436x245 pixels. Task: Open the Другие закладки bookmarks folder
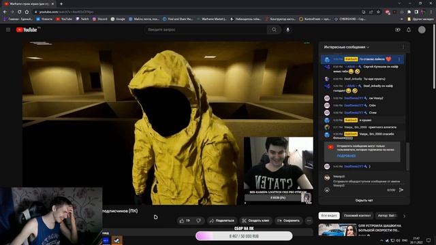click(420, 19)
